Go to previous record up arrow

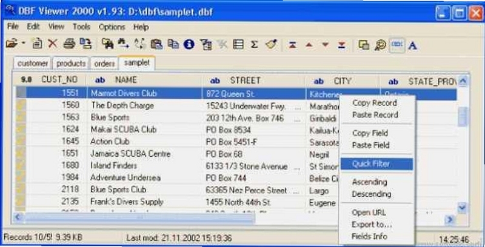309,45
